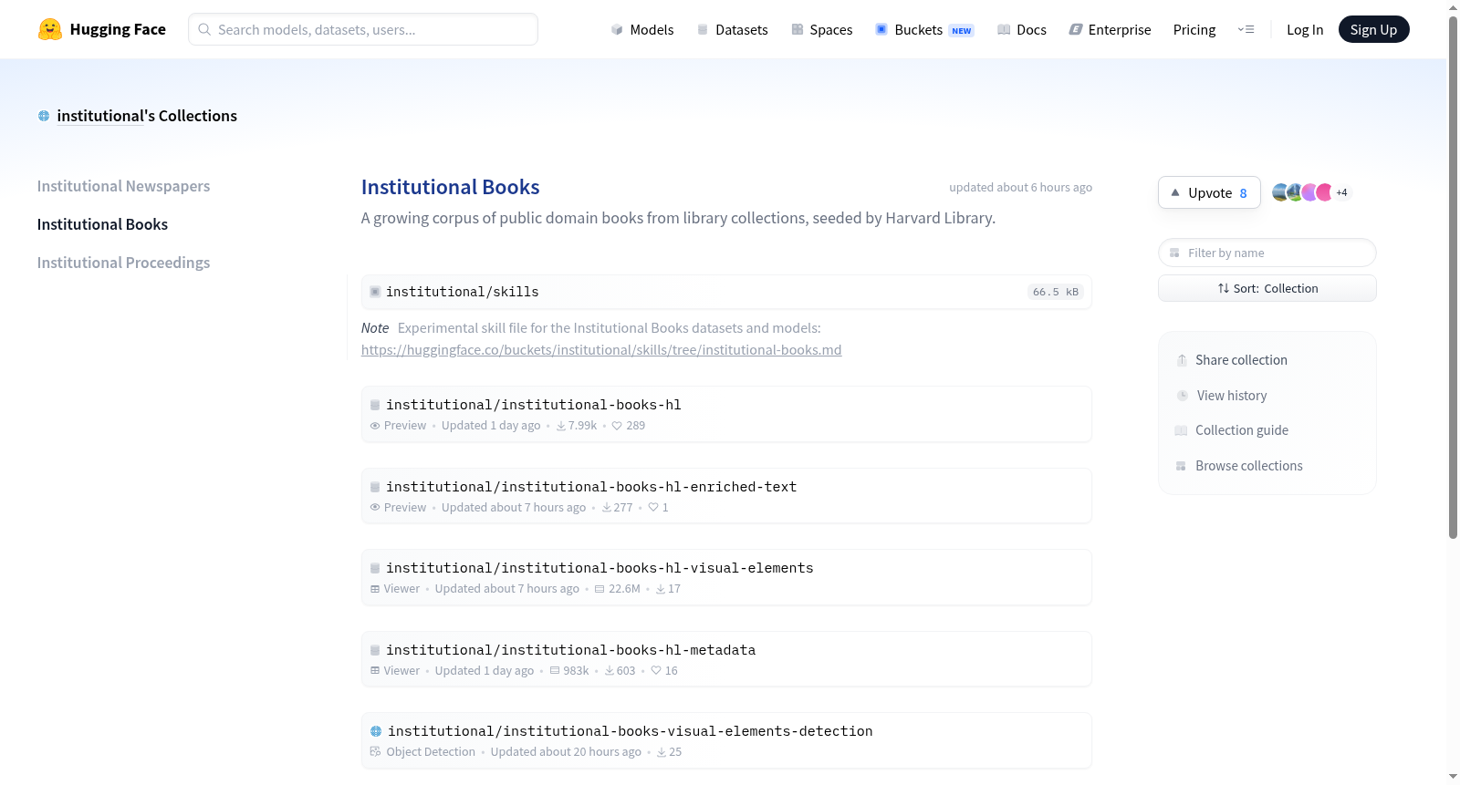Click the Object Detection task icon
Viewport: 1460px width, 785px height.
375,752
